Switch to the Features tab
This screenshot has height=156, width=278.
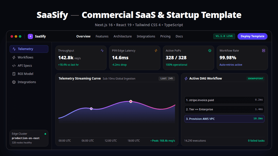click(x=102, y=36)
